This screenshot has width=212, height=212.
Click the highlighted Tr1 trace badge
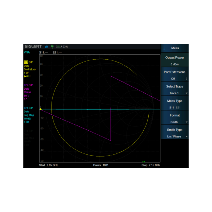tap(26, 62)
